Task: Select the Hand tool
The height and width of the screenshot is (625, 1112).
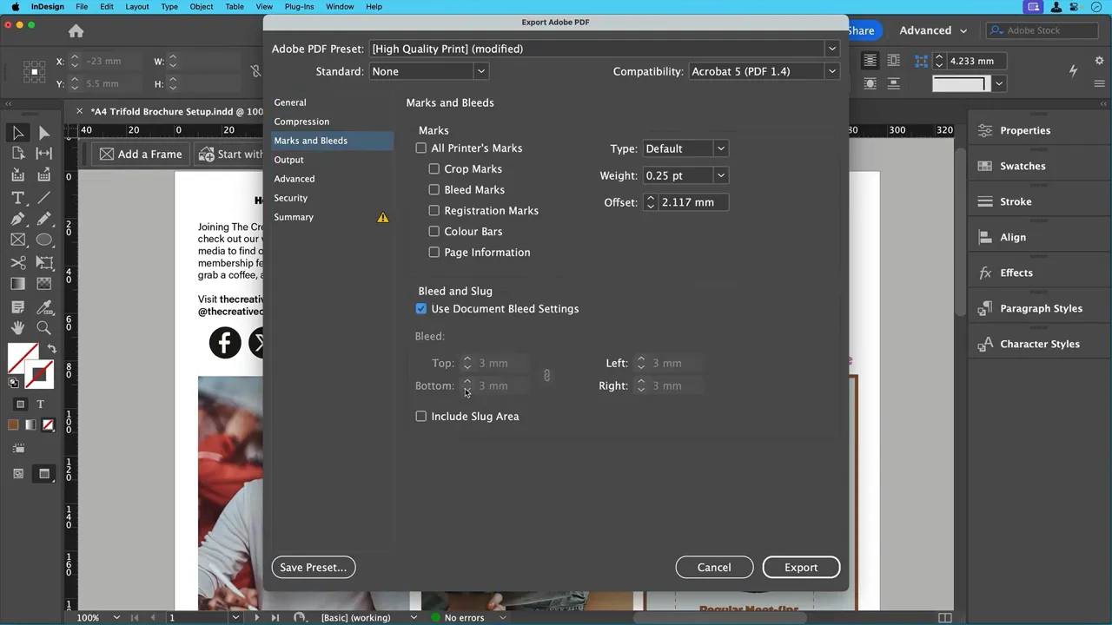Action: [x=17, y=327]
